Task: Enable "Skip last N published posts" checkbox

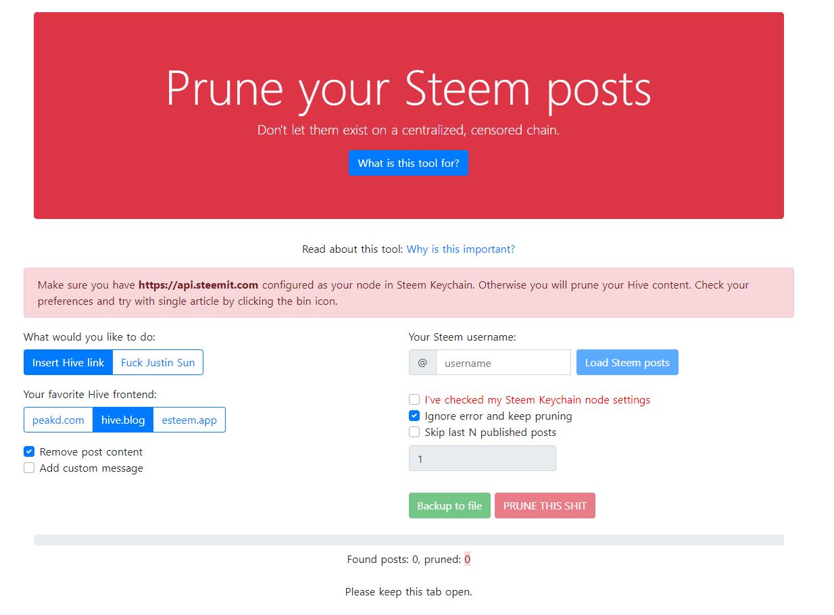Action: 414,432
